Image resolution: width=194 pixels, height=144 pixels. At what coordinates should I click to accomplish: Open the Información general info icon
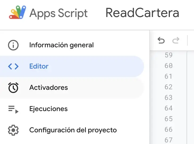pyautogui.click(x=13, y=45)
